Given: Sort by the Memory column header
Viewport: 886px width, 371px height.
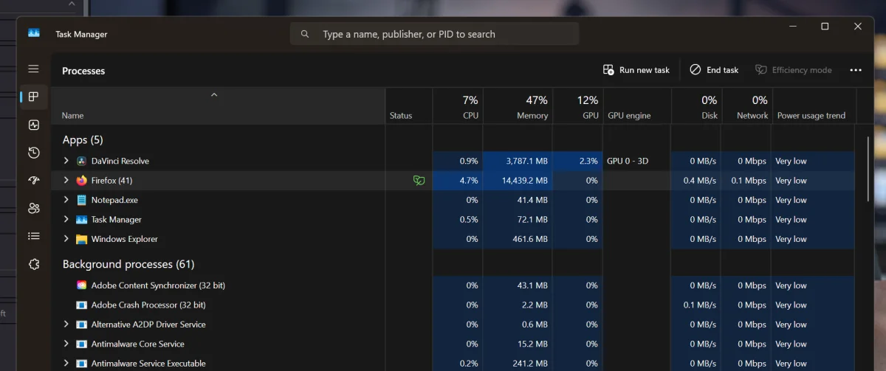Looking at the screenshot, I should tap(518, 107).
